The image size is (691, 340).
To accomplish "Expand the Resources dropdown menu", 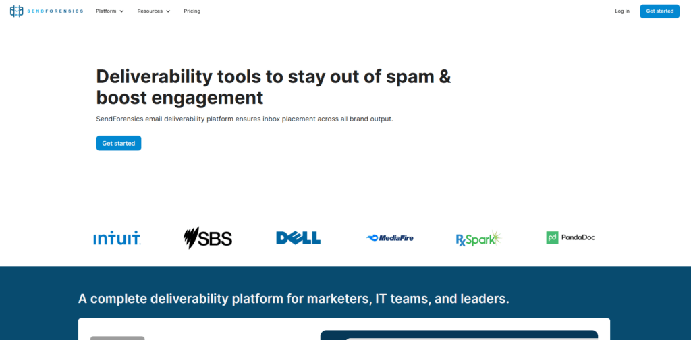I will 153,11.
